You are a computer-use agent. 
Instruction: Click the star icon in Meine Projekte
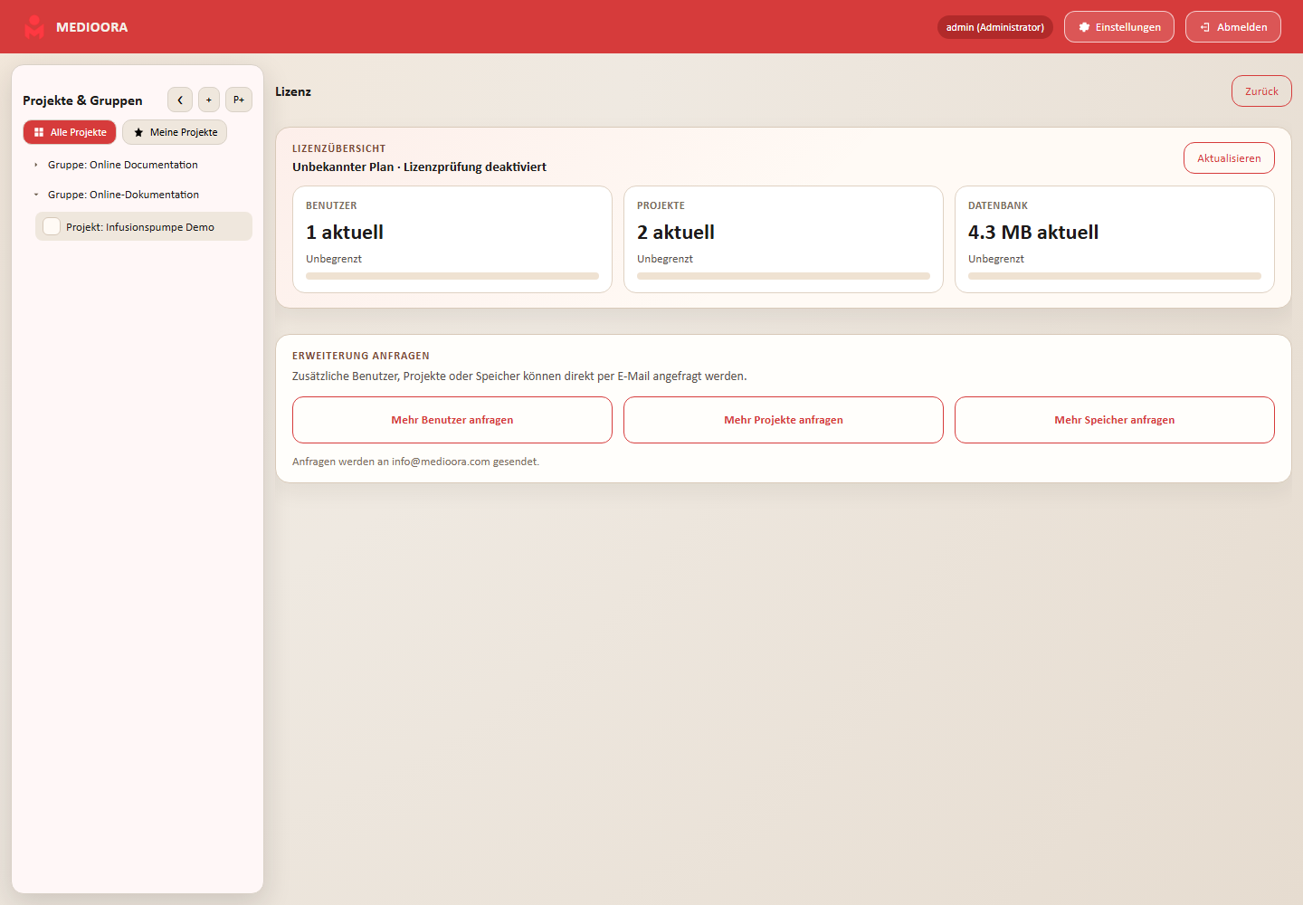coord(138,132)
